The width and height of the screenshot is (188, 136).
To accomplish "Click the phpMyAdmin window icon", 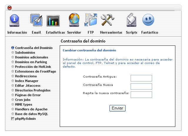I will pyautogui.click(x=13, y=119).
